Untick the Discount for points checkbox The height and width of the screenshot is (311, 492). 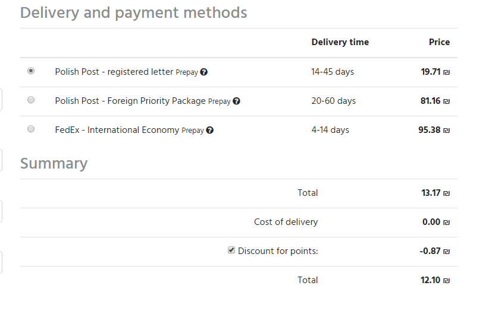[x=232, y=250]
